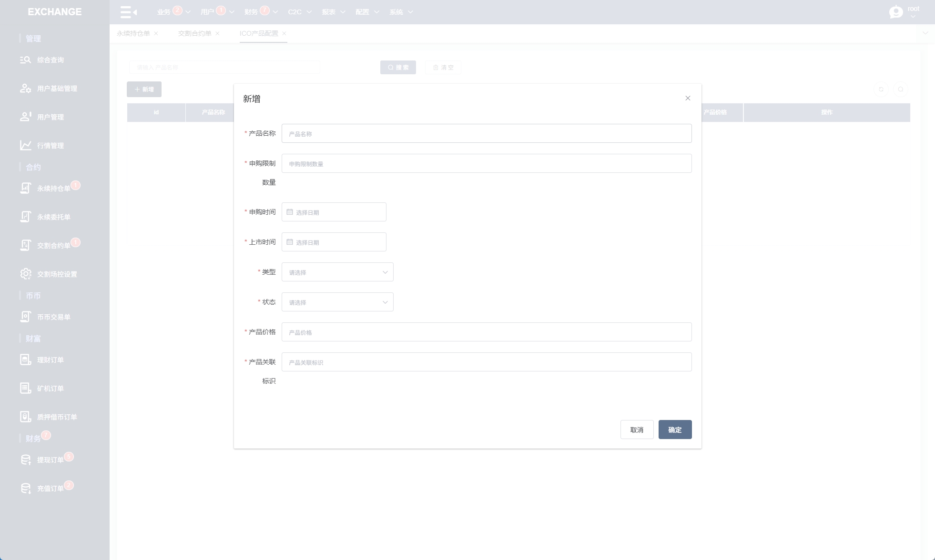
Task: Switch to the 永续持仓单 tab
Action: point(133,33)
